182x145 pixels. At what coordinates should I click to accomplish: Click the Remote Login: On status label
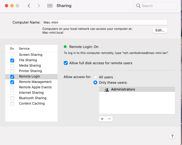coord(84,47)
